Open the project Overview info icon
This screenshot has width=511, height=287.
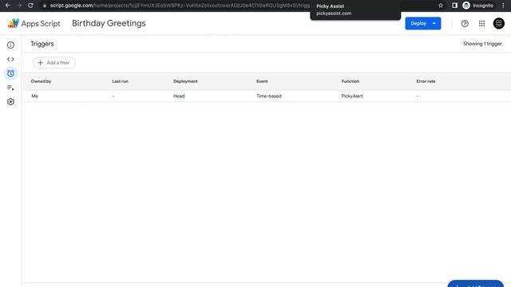pyautogui.click(x=10, y=45)
